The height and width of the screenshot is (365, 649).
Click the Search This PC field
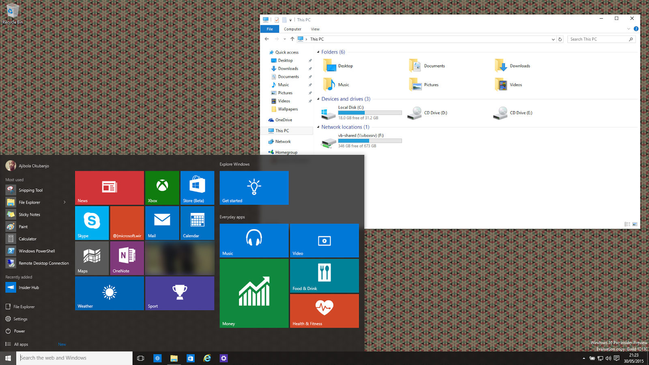pos(601,39)
